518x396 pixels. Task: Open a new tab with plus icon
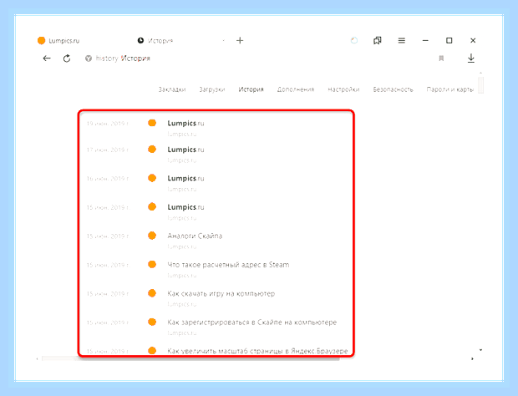(240, 40)
